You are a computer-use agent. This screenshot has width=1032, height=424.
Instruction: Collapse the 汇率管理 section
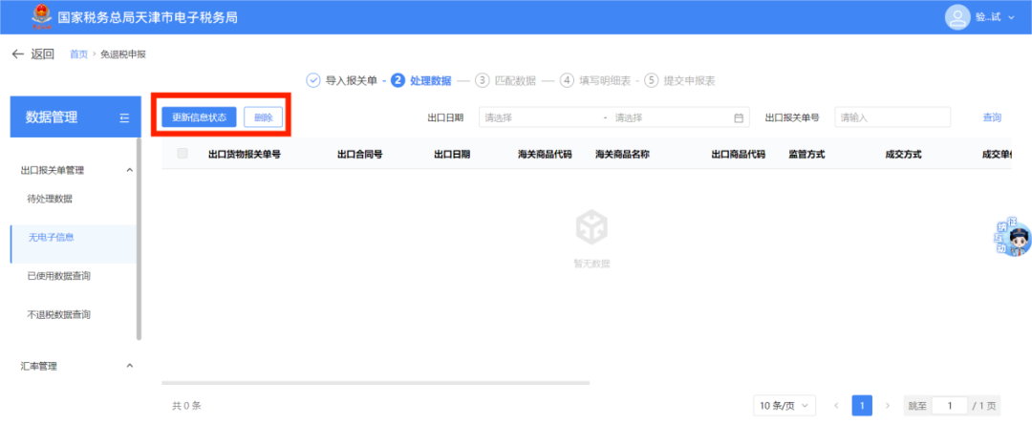[x=130, y=366]
